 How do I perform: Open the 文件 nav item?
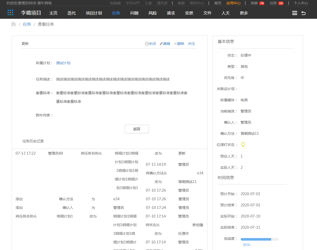click(x=207, y=13)
